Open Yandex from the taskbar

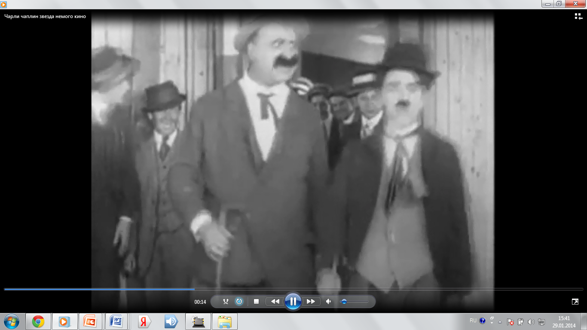coord(145,321)
